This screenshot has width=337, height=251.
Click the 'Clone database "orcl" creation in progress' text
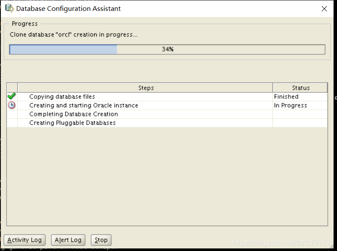[74, 34]
